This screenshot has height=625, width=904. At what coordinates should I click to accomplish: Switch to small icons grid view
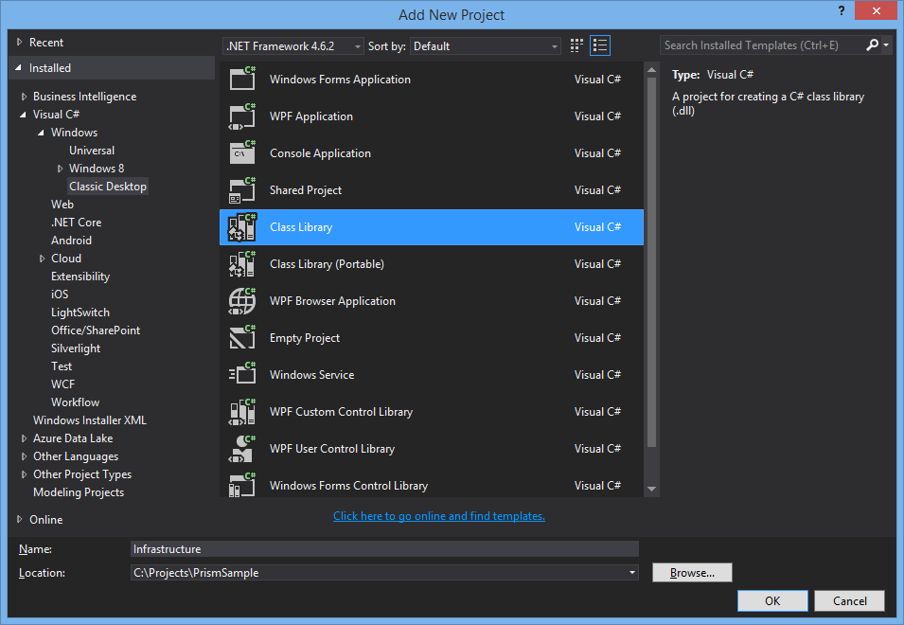point(577,45)
